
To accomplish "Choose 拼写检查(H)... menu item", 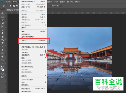I will [x=33, y=34].
